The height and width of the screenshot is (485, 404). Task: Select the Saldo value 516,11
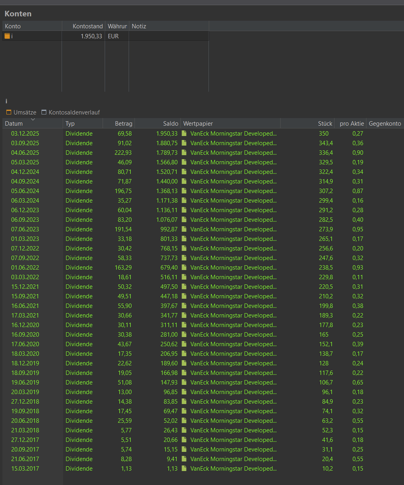(x=170, y=277)
